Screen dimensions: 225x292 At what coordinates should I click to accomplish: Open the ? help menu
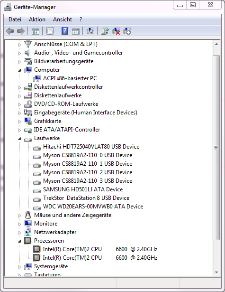click(x=81, y=19)
